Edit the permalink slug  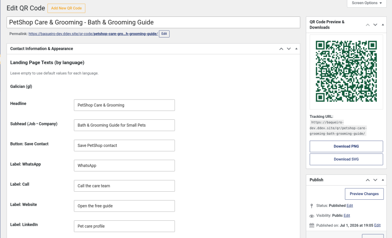[x=164, y=34]
